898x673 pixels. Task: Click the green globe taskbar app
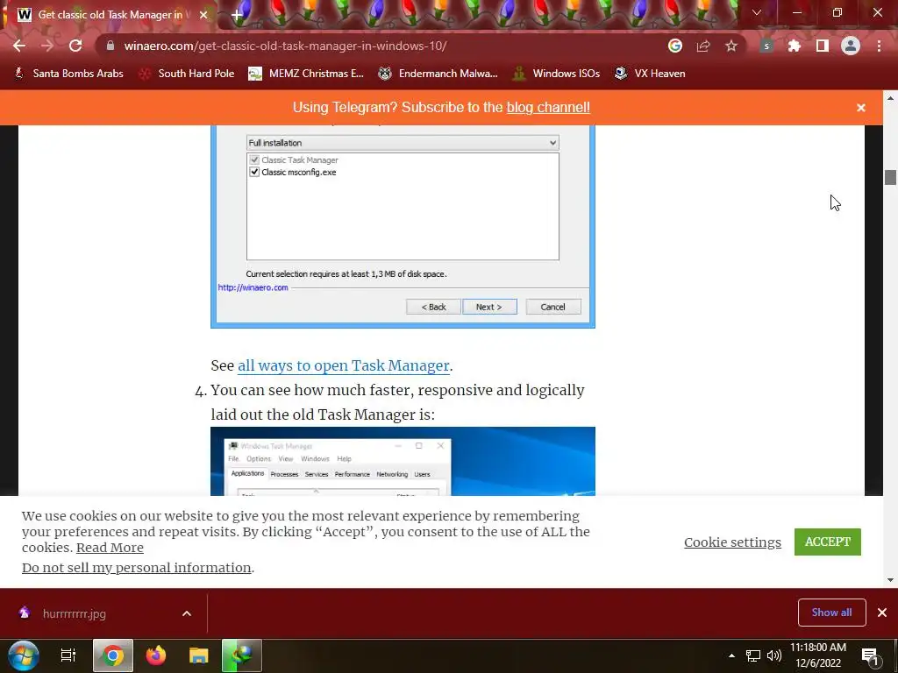point(242,655)
